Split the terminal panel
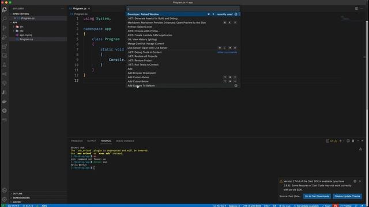The height and width of the screenshot is (207, 369). [348, 141]
